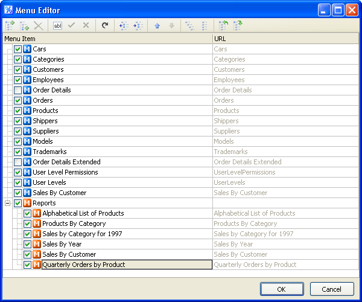
Task: Select the Models menu item label
Action: coord(43,141)
